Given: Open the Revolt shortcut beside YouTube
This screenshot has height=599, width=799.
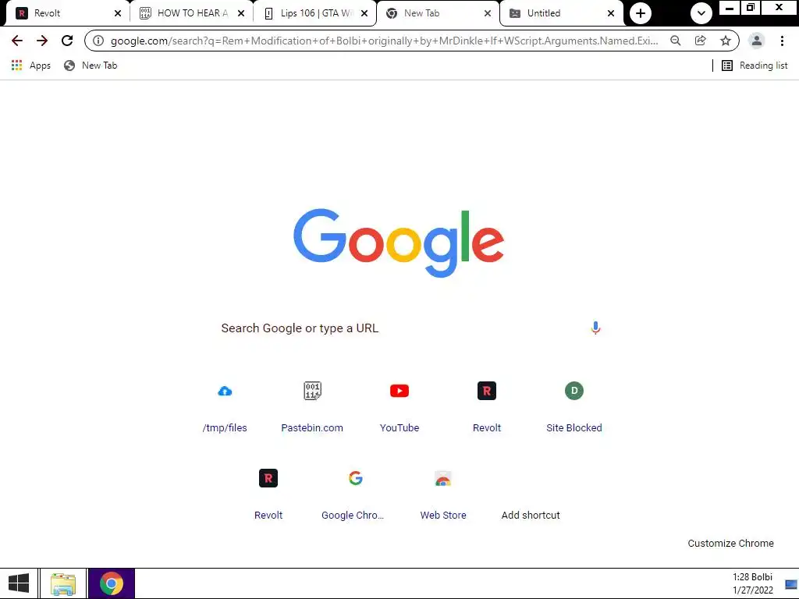Looking at the screenshot, I should coord(487,406).
